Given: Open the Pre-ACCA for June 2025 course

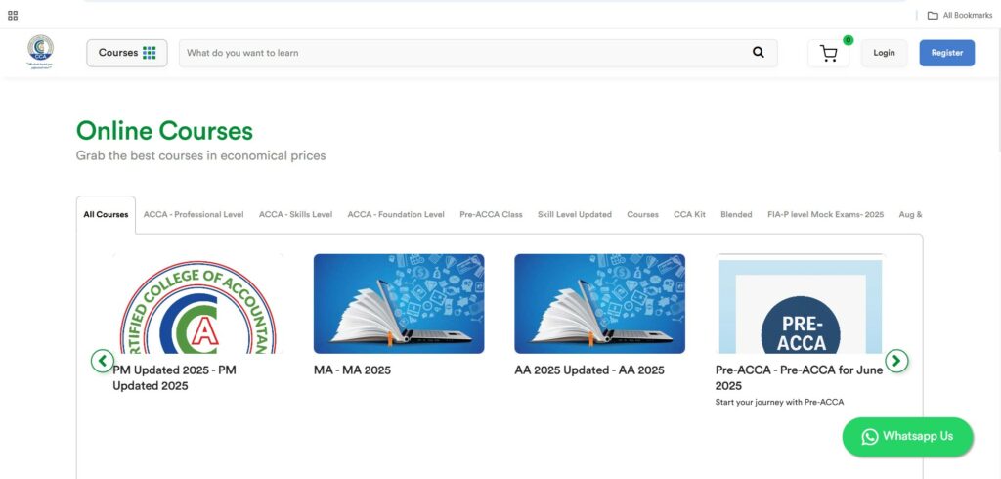Looking at the screenshot, I should pos(799,377).
